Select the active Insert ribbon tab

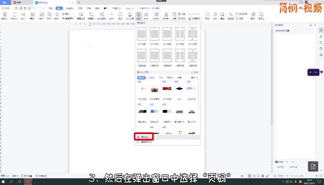point(59,8)
